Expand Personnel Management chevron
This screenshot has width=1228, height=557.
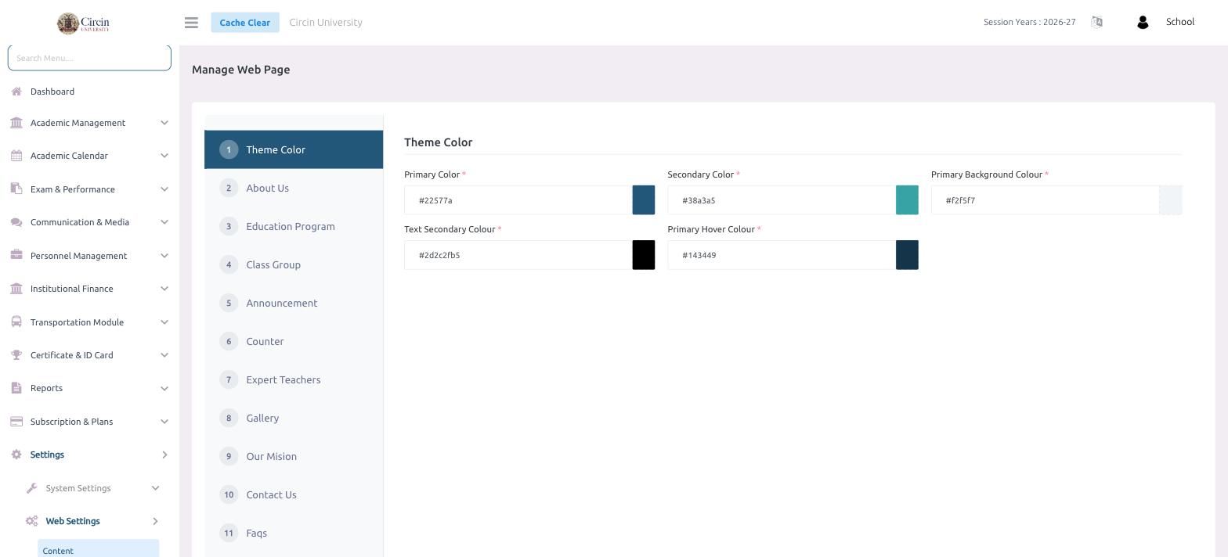[164, 256]
